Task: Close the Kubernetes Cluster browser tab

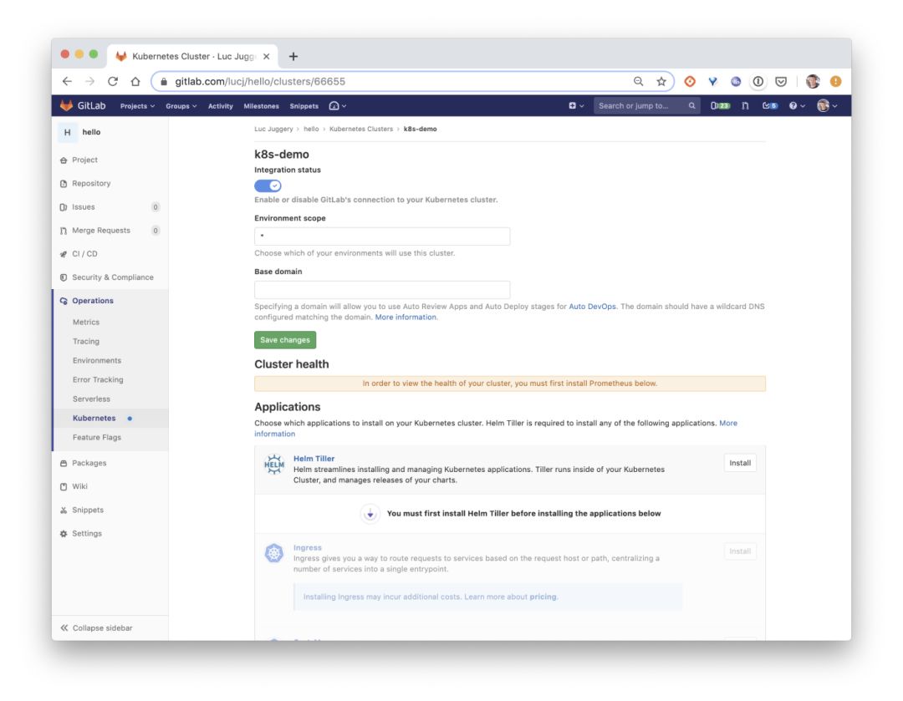Action: point(266,57)
